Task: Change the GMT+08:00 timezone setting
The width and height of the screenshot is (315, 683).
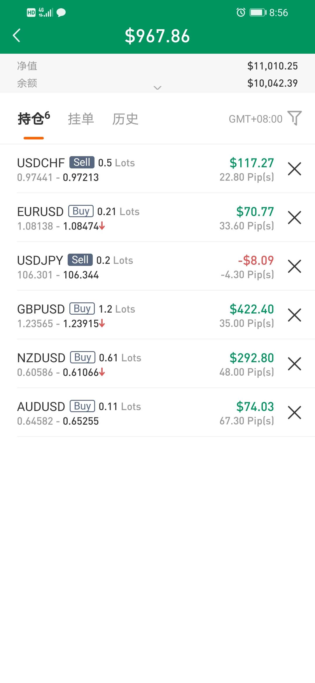Action: [255, 119]
